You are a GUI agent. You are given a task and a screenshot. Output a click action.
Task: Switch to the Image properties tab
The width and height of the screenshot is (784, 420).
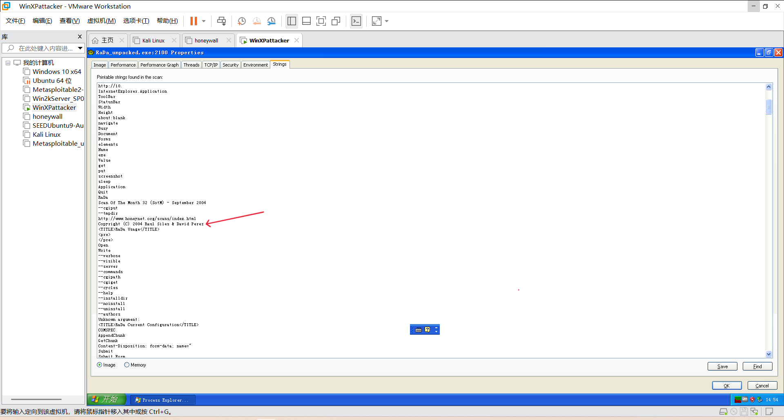100,65
